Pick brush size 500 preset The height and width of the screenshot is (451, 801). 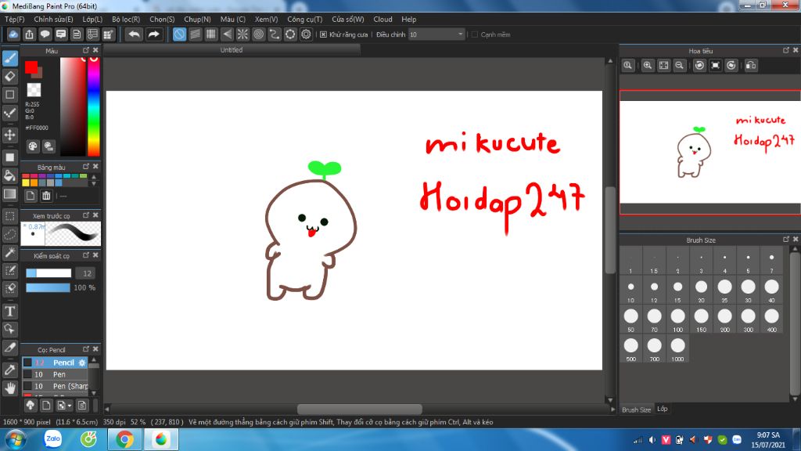tap(631, 348)
